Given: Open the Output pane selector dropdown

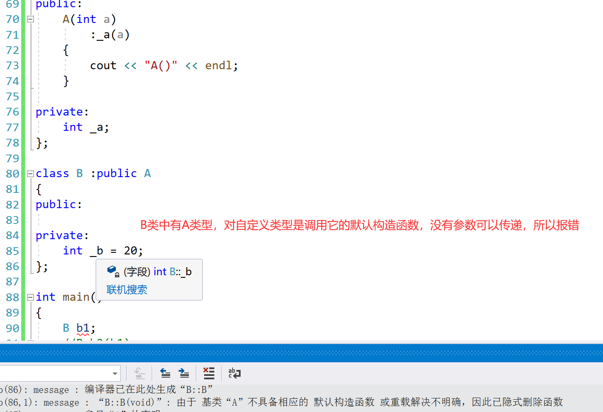Looking at the screenshot, I should point(115,373).
